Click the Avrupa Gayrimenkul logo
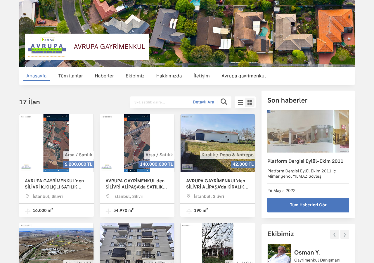Viewport: 374px width, 263px height. 47,47
